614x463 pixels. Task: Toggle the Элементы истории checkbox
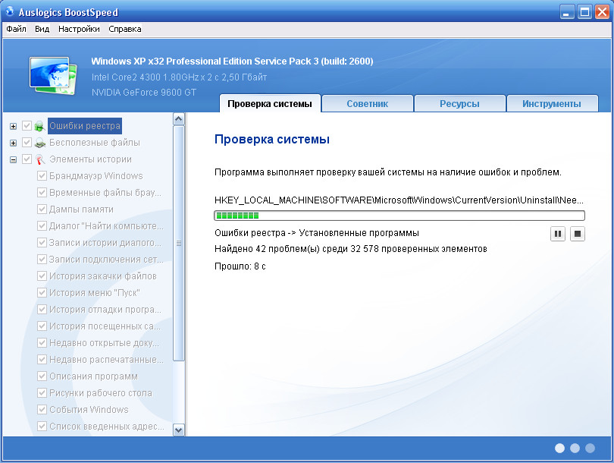[27, 159]
